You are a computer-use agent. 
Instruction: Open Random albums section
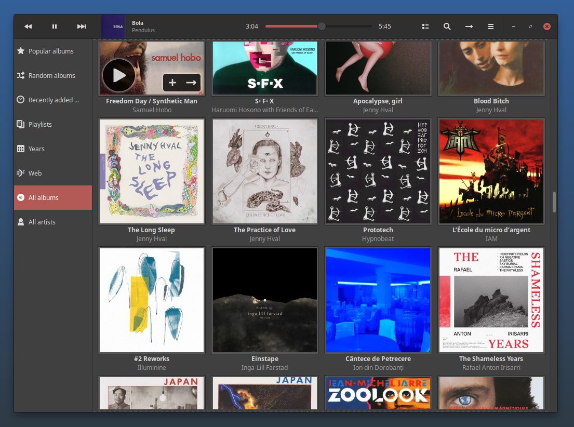[53, 75]
